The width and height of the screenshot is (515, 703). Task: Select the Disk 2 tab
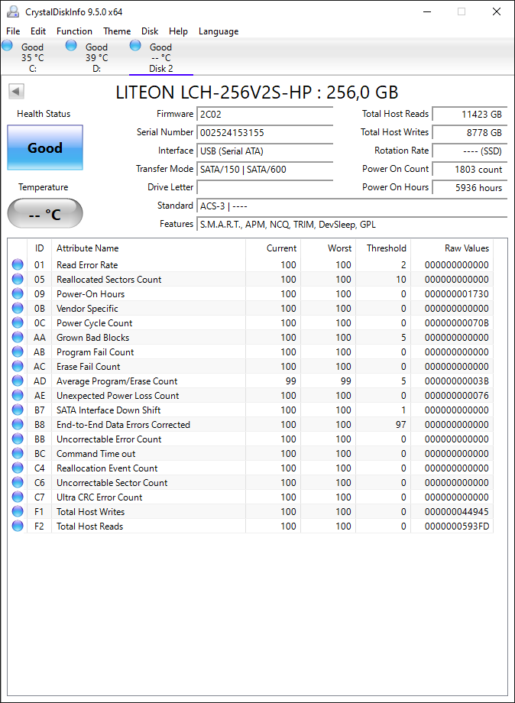coord(161,57)
